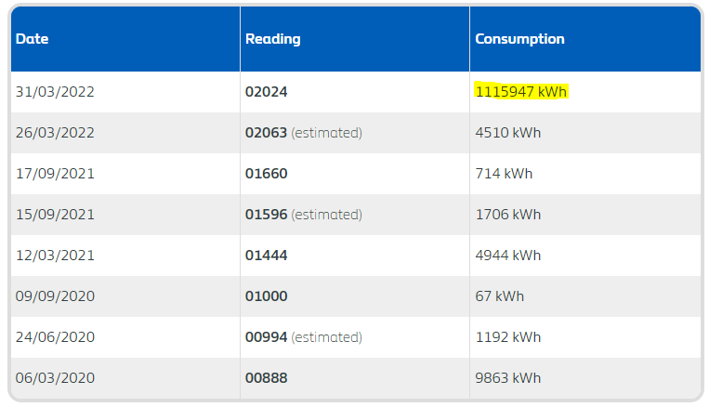
Task: Select the 9863 kWh consumption value
Action: pos(507,378)
